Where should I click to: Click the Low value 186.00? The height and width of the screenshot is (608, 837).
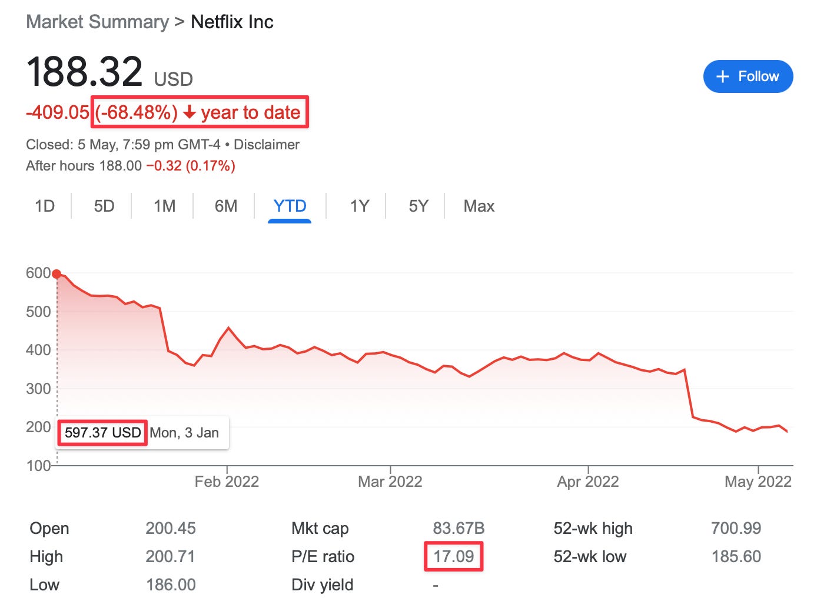171,584
